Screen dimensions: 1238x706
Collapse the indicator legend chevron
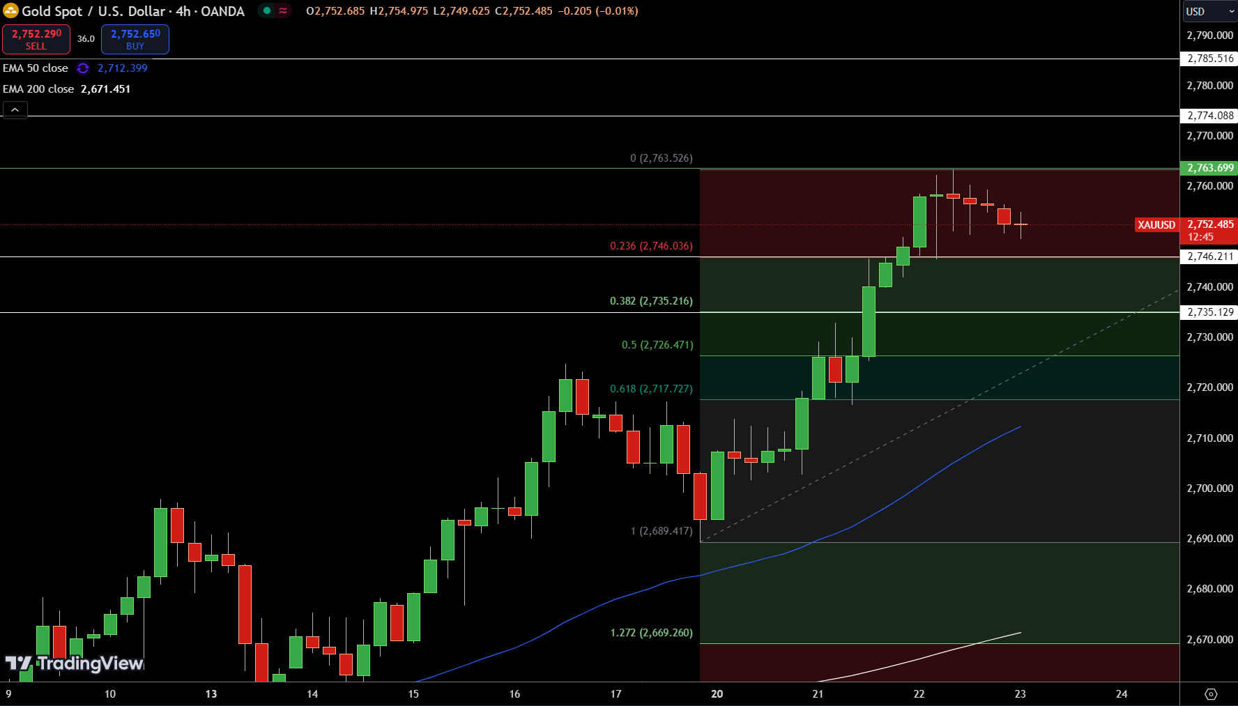pyautogui.click(x=15, y=110)
